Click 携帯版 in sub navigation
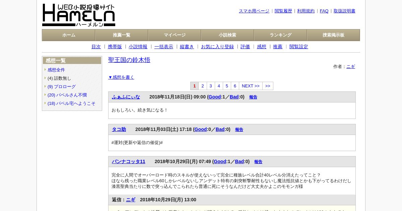Screen dimensions: 402x211 [115, 47]
